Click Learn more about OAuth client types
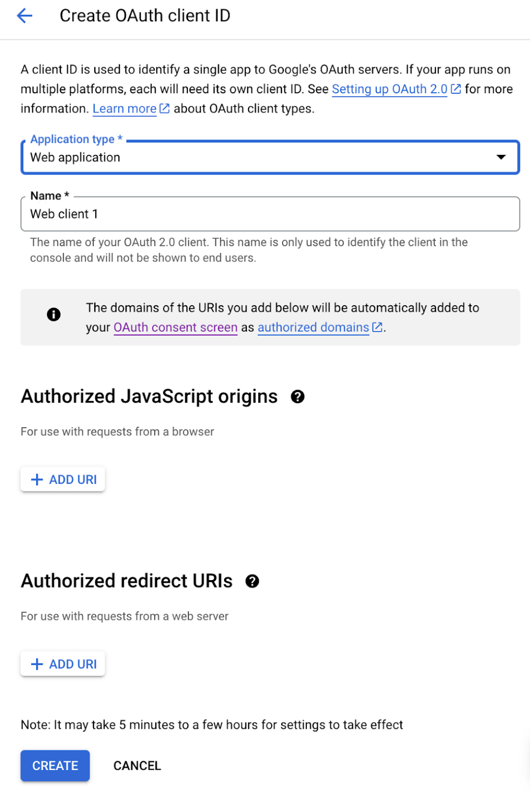This screenshot has width=530, height=794. (x=124, y=108)
